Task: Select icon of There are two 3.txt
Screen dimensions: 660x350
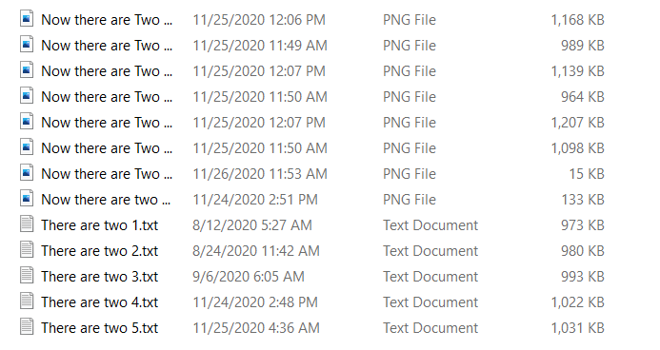Action: tap(27, 275)
